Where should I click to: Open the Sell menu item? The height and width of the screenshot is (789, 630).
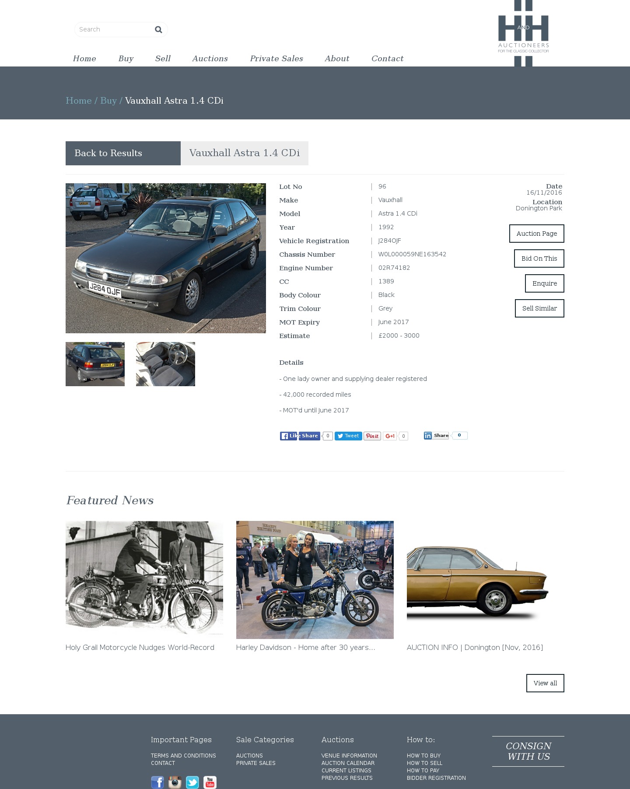[163, 59]
